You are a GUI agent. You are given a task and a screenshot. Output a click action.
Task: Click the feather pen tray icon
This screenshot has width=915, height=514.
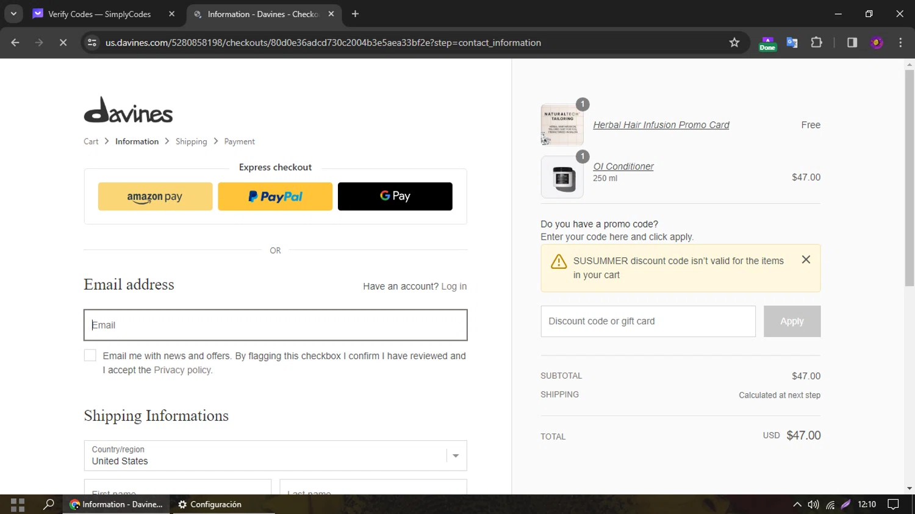pyautogui.click(x=846, y=504)
